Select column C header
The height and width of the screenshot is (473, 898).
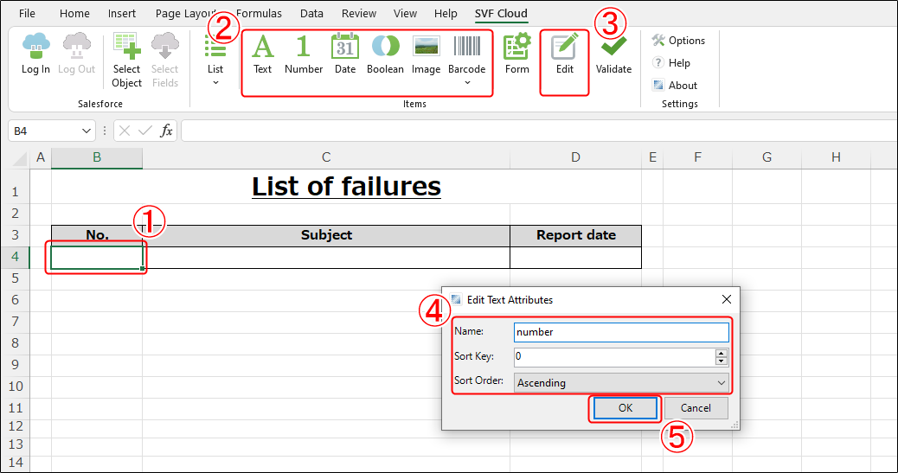pos(326,157)
